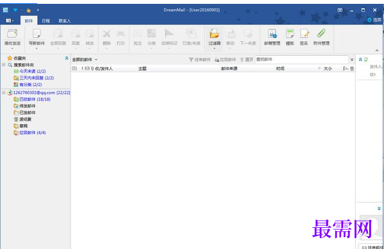Collapse the ribbon with the up chevron
The width and height of the screenshot is (384, 249).
coord(377,51)
